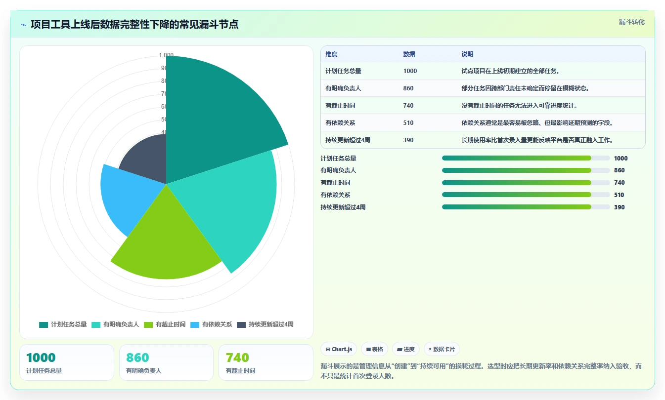Toggle 有截止时间 legend item
Image resolution: width=665 pixels, height=400 pixels.
pos(165,324)
